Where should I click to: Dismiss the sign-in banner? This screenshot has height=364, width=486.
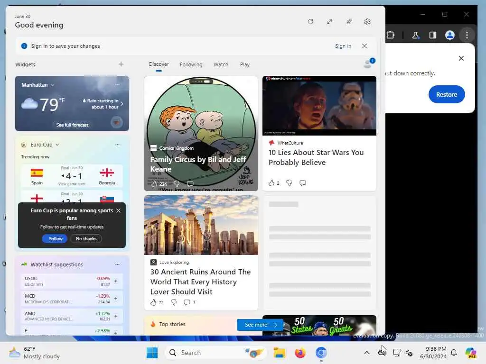coord(364,46)
